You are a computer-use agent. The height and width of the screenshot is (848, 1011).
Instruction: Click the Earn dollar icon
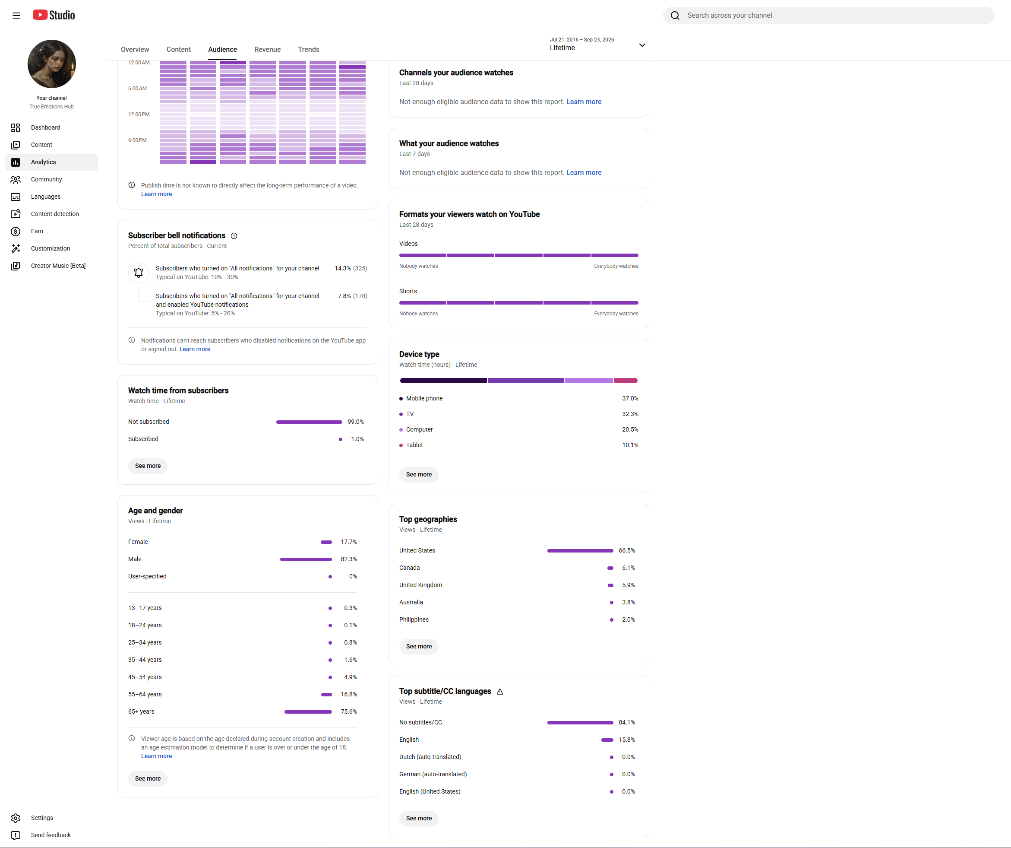click(16, 231)
